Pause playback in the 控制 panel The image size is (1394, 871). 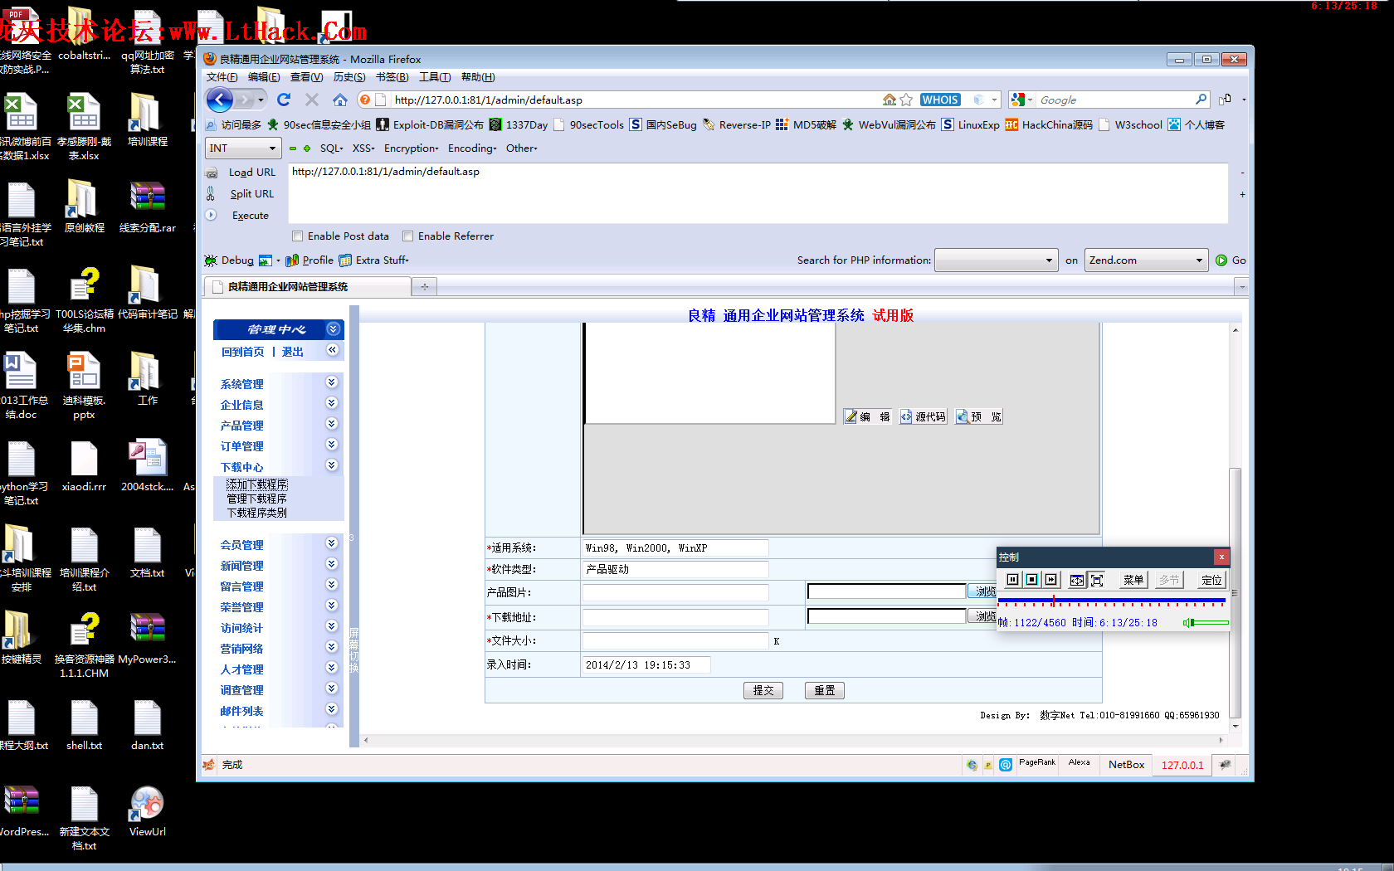[x=1012, y=580]
